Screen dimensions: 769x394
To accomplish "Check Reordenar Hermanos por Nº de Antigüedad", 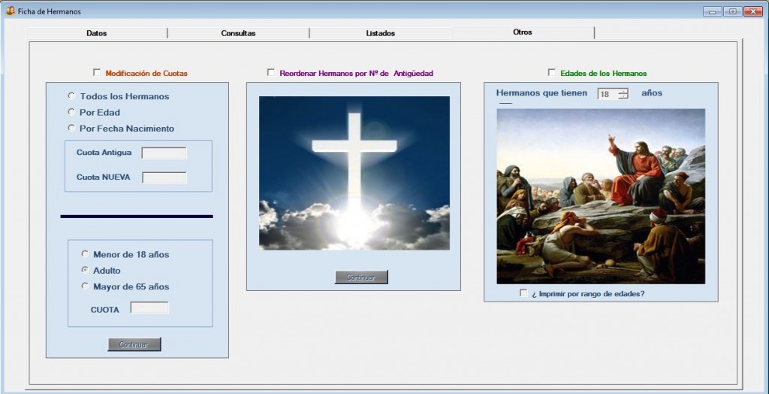I will [271, 73].
